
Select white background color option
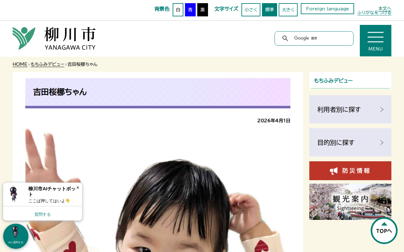coord(178,10)
